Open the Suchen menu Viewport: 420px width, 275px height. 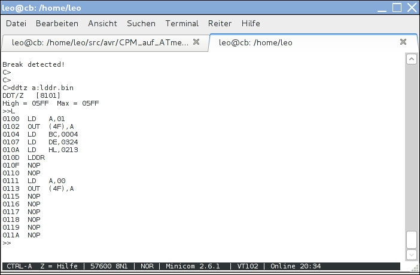point(141,23)
